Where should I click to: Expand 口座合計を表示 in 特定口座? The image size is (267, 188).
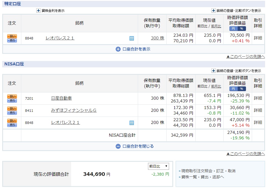click(x=133, y=49)
